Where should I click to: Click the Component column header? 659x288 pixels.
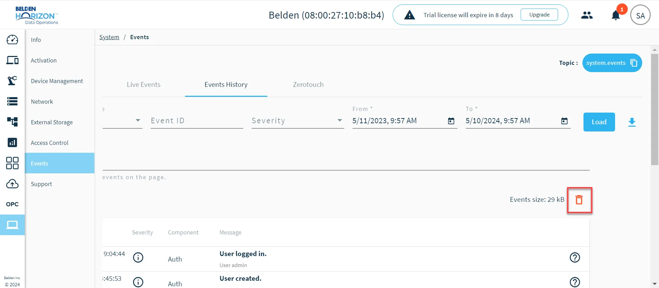tap(183, 232)
